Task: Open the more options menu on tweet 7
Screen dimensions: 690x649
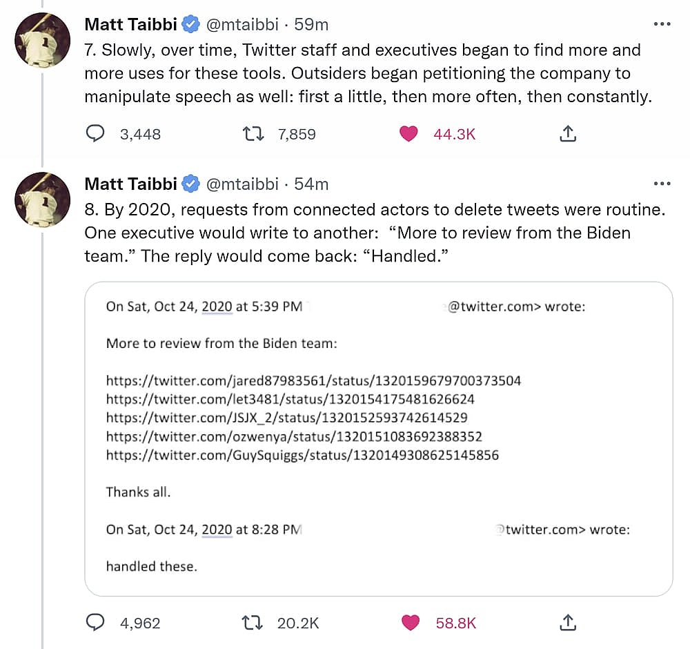Action: (662, 23)
